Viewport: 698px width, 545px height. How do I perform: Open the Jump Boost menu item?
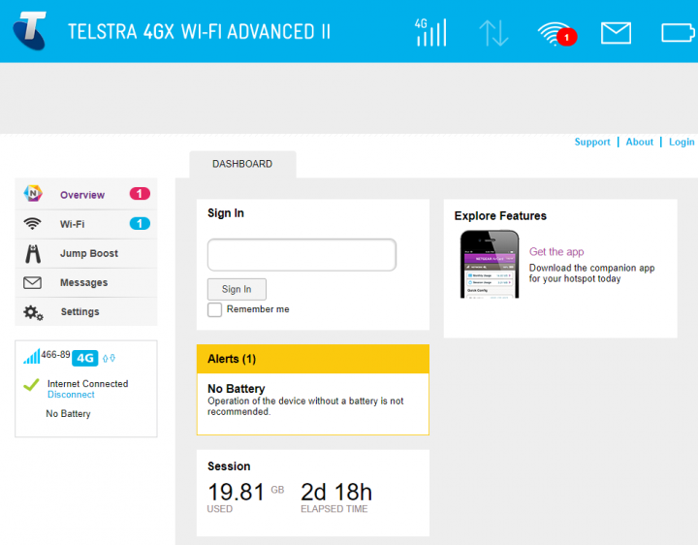(86, 253)
